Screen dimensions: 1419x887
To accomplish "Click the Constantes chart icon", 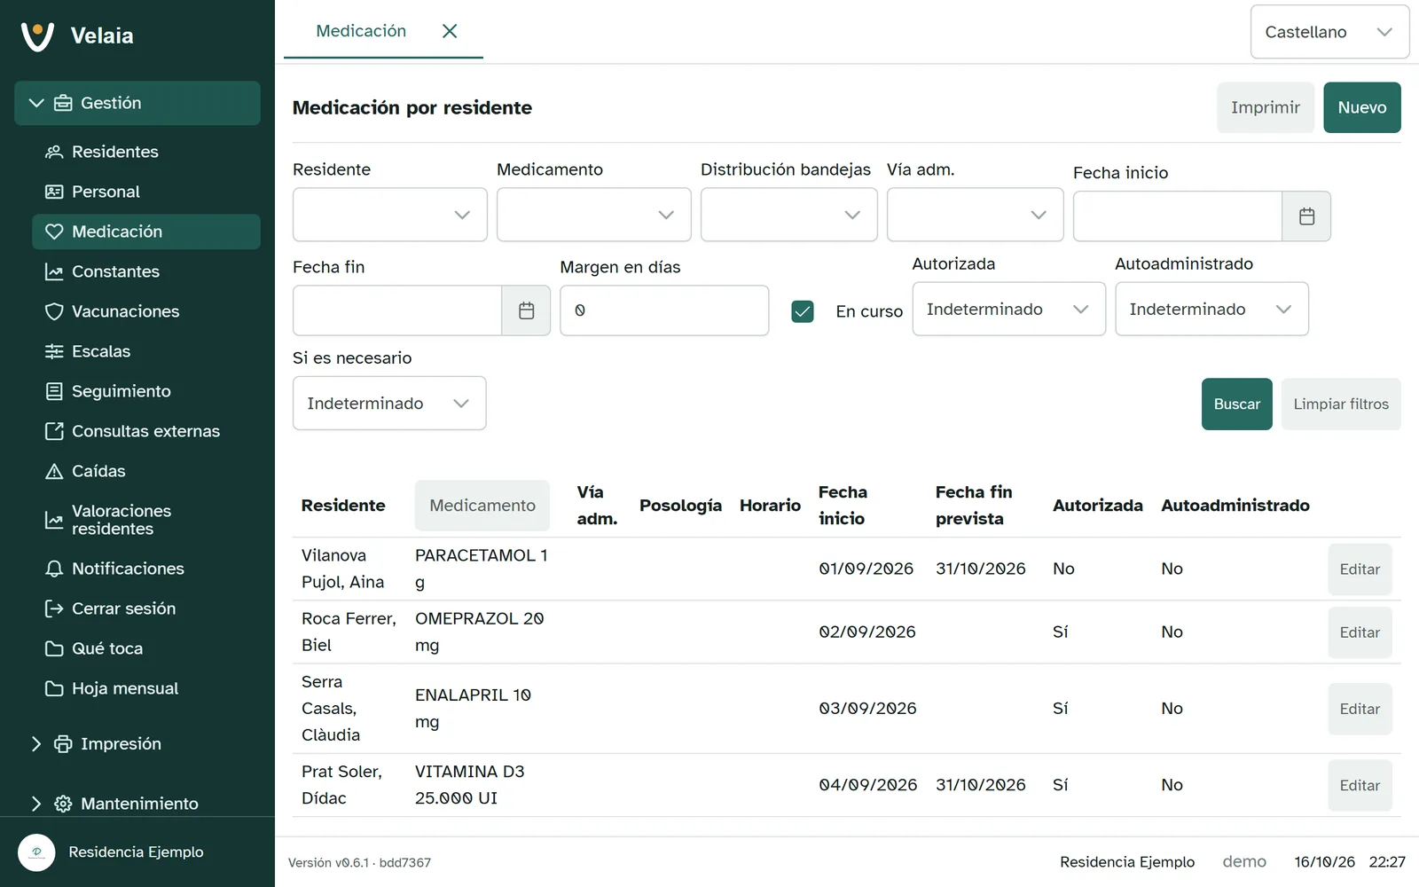I will [x=54, y=271].
